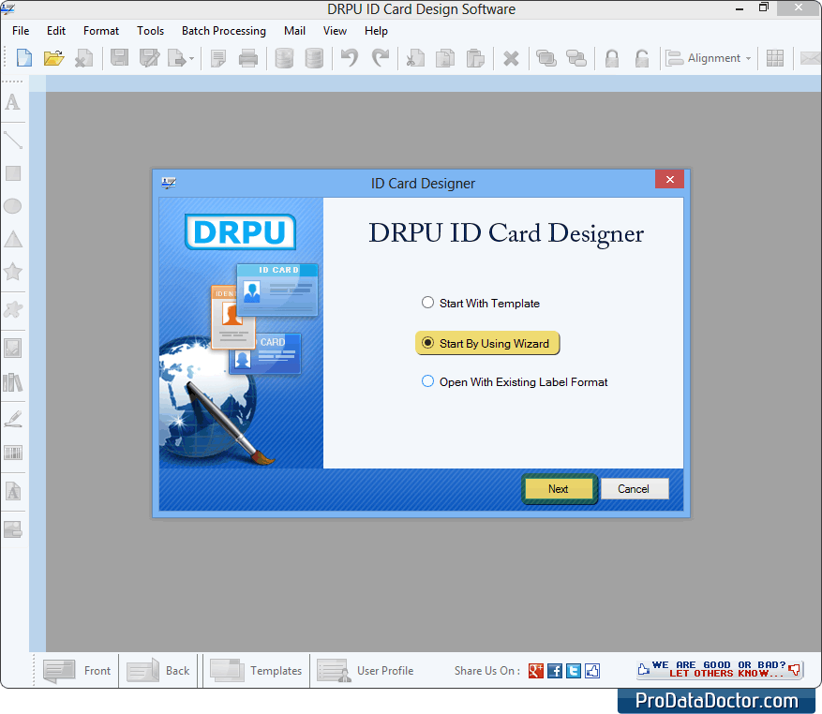Click the Redo arrow icon
Screen dimensions: 822x714
click(381, 58)
